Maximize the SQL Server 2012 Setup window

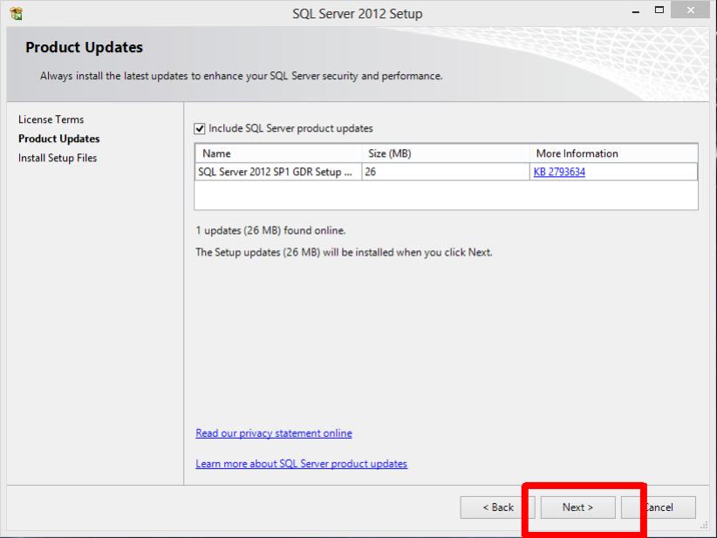point(659,10)
